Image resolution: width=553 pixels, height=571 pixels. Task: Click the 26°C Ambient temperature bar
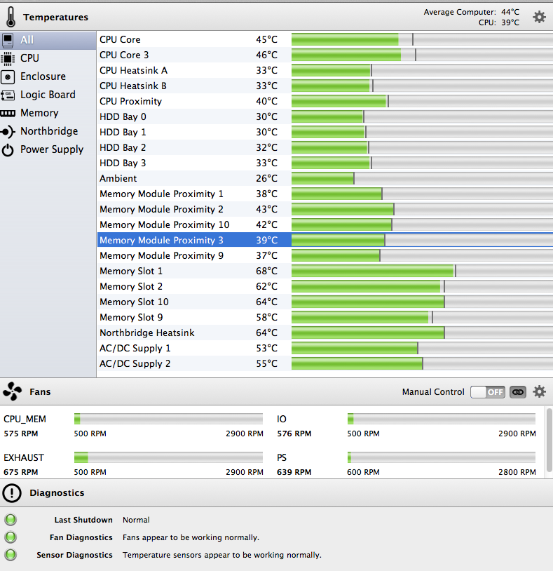(422, 178)
